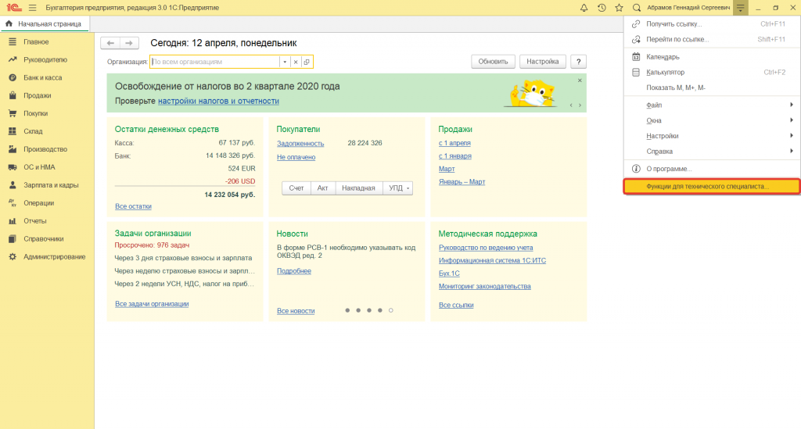Clear the Организация field with X icon
801x429 pixels.
296,62
